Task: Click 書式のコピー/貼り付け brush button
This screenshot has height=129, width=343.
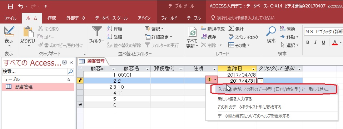Action: [60, 45]
